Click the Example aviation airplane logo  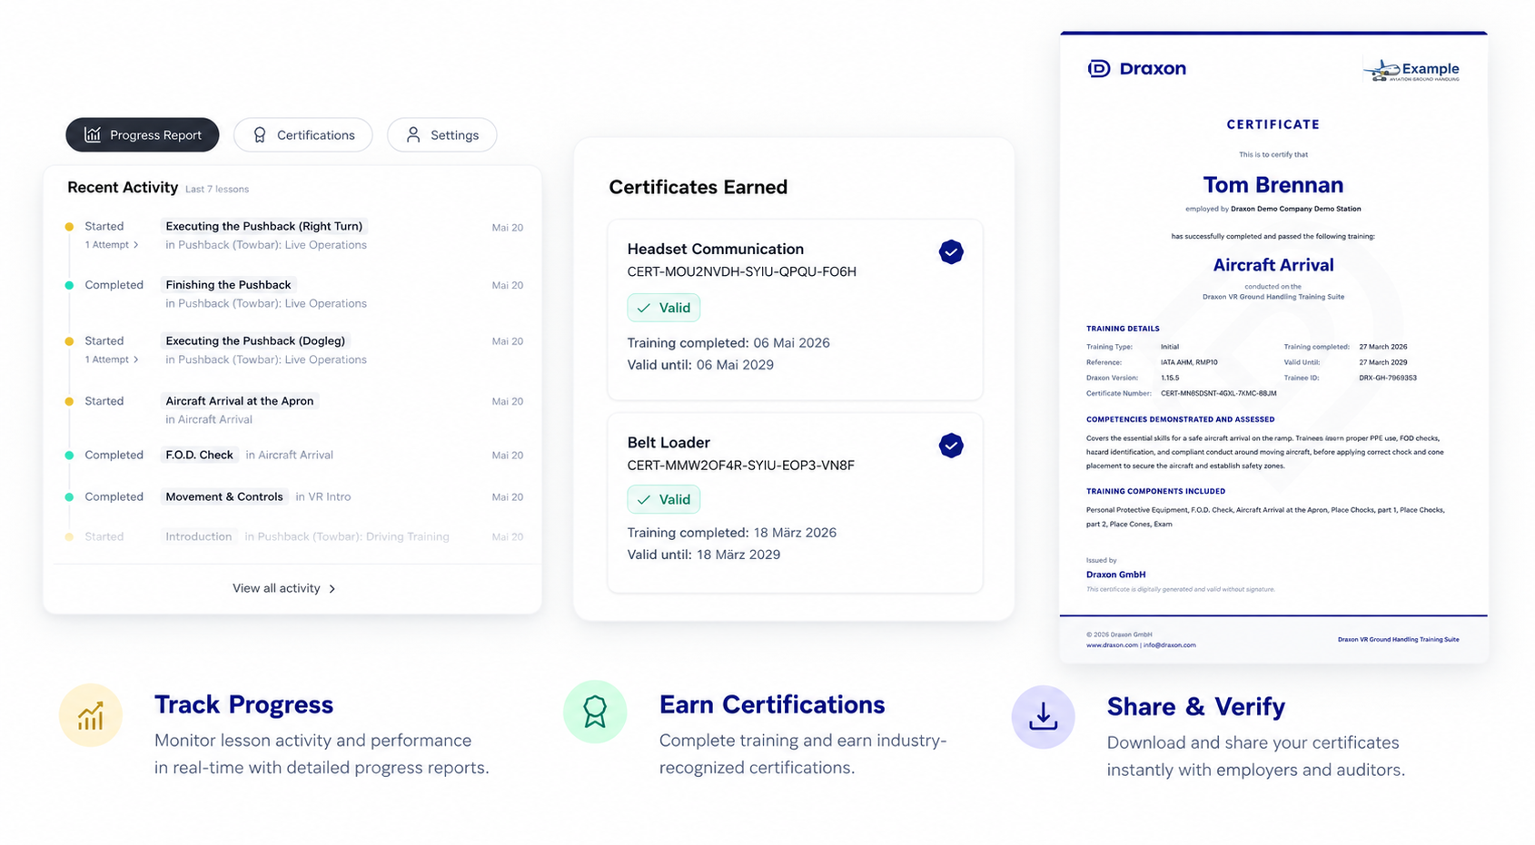coord(1411,69)
